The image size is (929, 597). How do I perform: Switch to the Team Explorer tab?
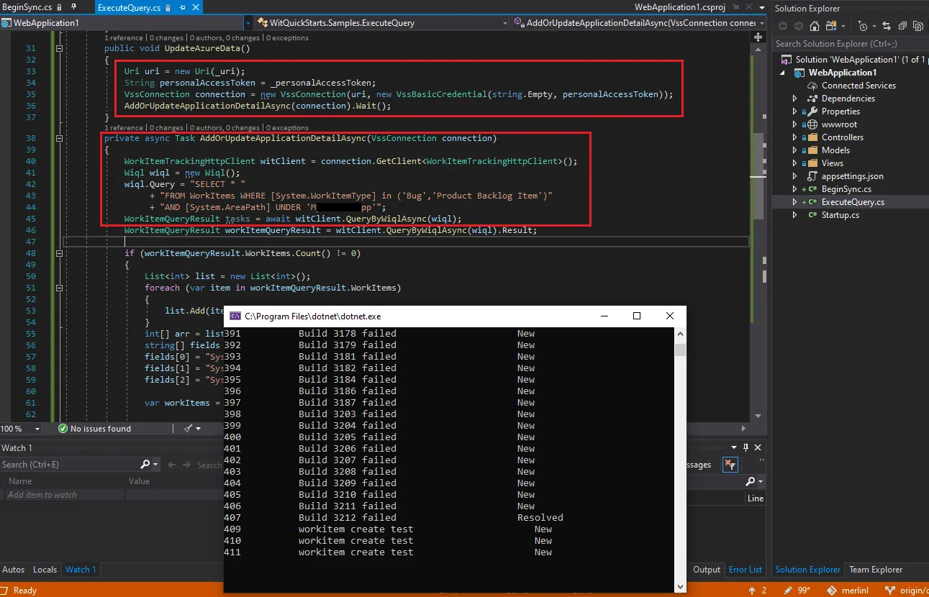pyautogui.click(x=876, y=570)
